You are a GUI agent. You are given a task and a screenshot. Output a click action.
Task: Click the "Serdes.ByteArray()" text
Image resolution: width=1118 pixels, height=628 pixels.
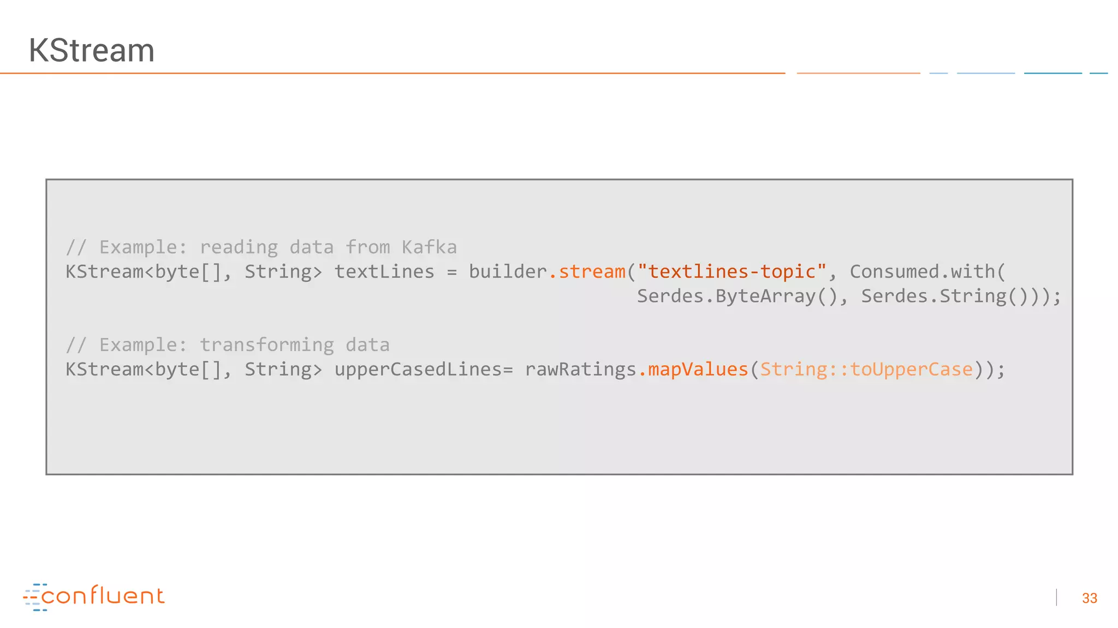click(x=737, y=296)
